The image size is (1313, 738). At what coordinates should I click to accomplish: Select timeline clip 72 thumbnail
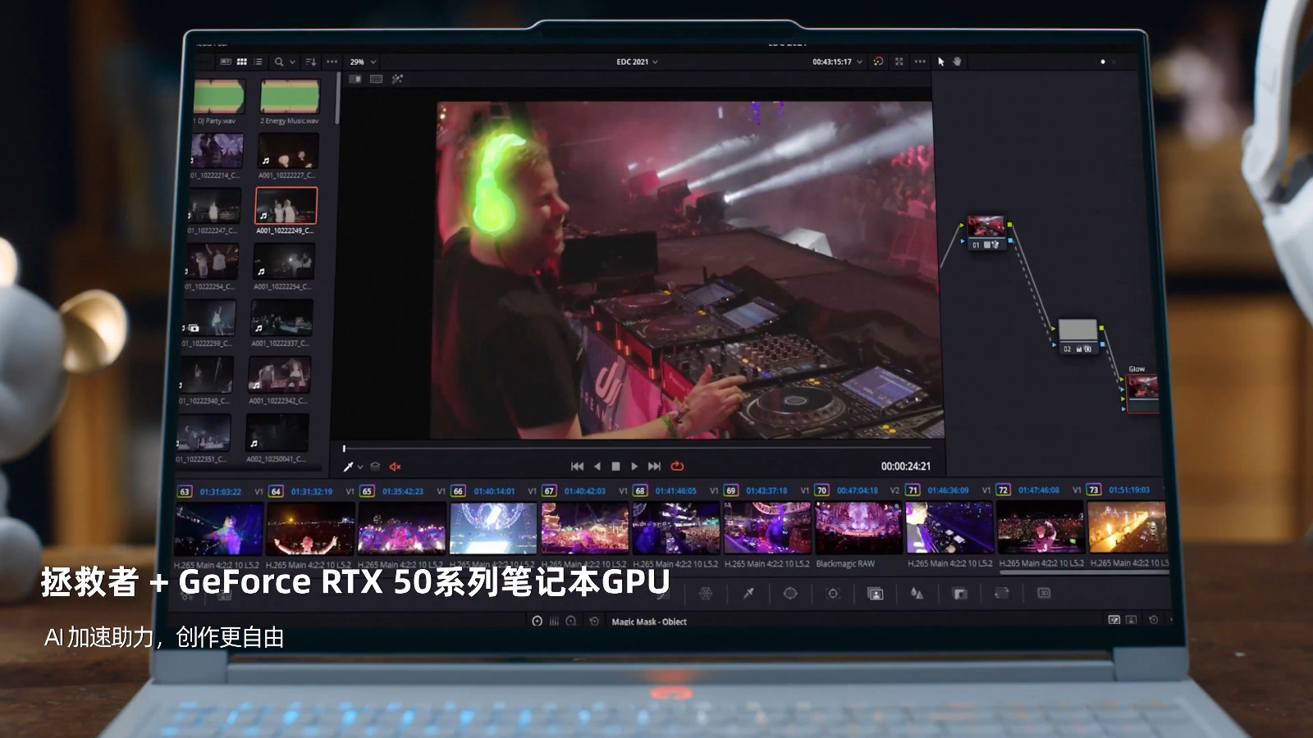[1041, 527]
